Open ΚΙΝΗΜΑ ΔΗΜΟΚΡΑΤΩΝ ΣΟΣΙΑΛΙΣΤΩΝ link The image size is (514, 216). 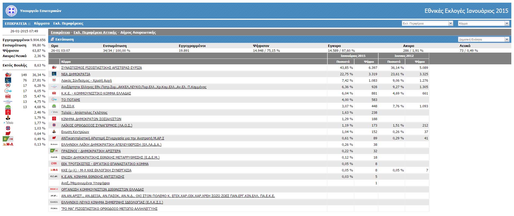pyautogui.click(x=91, y=119)
